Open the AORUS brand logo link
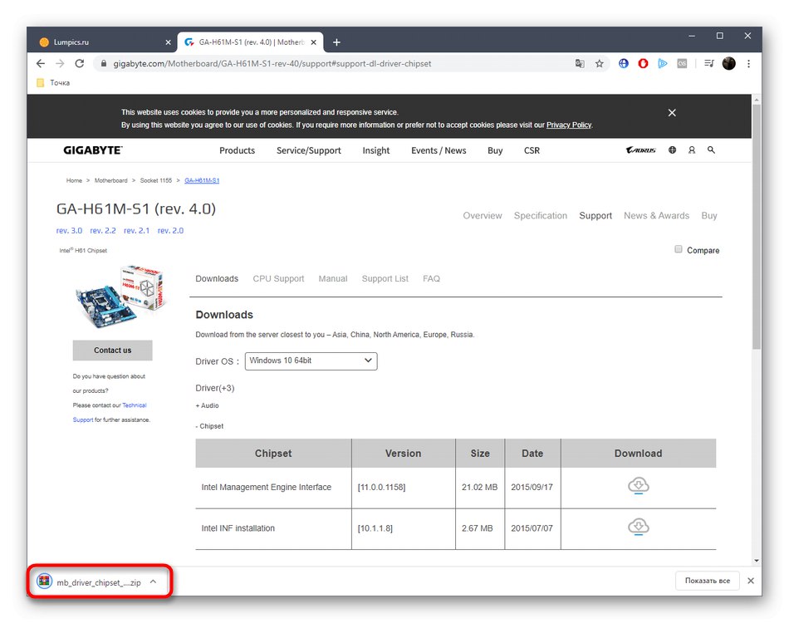789x623 pixels. click(640, 150)
